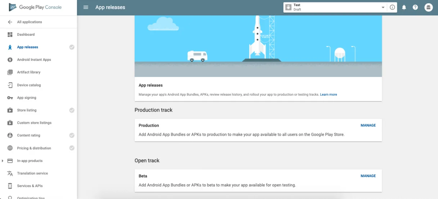438x199 pixels.
Task: Click the checkmark beside Pricing & distribution
Action: (x=72, y=148)
